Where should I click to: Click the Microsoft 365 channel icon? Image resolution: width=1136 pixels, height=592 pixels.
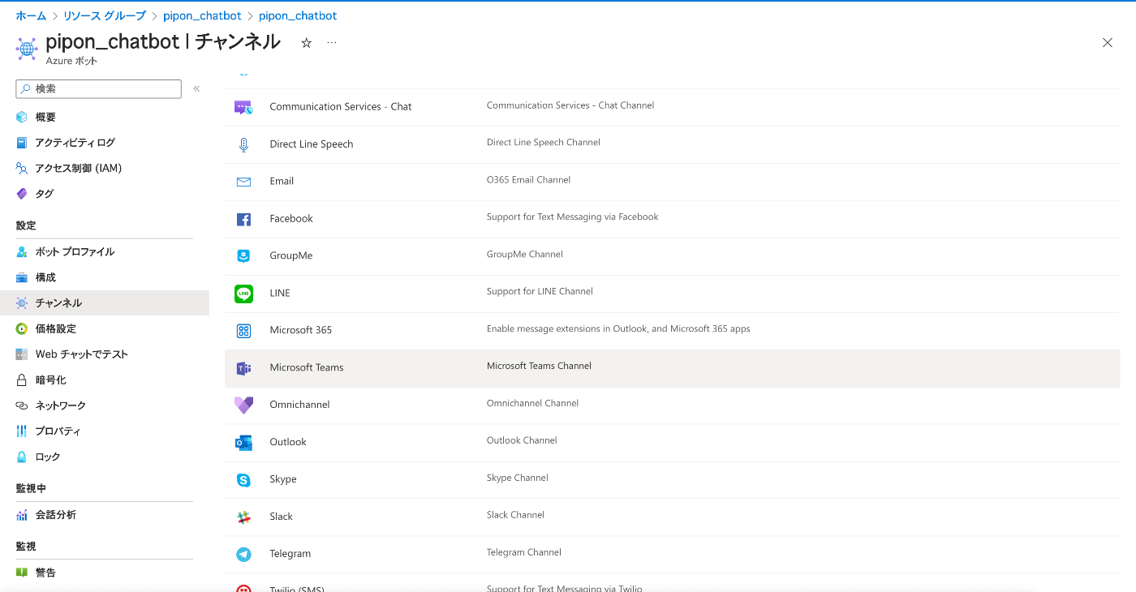pos(243,331)
